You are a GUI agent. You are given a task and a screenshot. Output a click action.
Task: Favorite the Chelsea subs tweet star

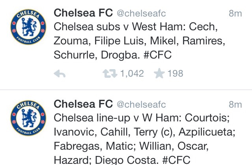point(159,73)
